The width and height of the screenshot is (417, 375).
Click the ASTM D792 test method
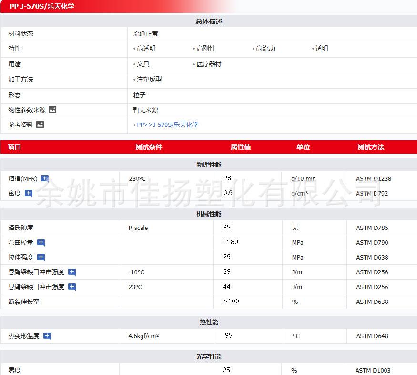(372, 194)
